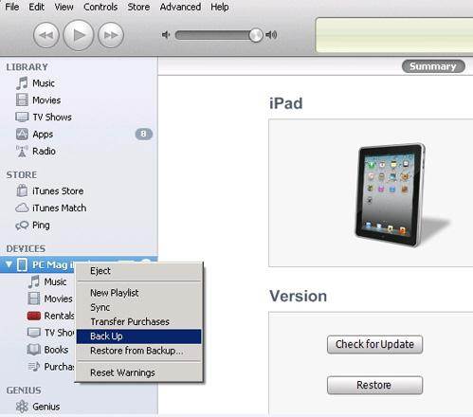Select the device TV Shows icon

point(34,333)
